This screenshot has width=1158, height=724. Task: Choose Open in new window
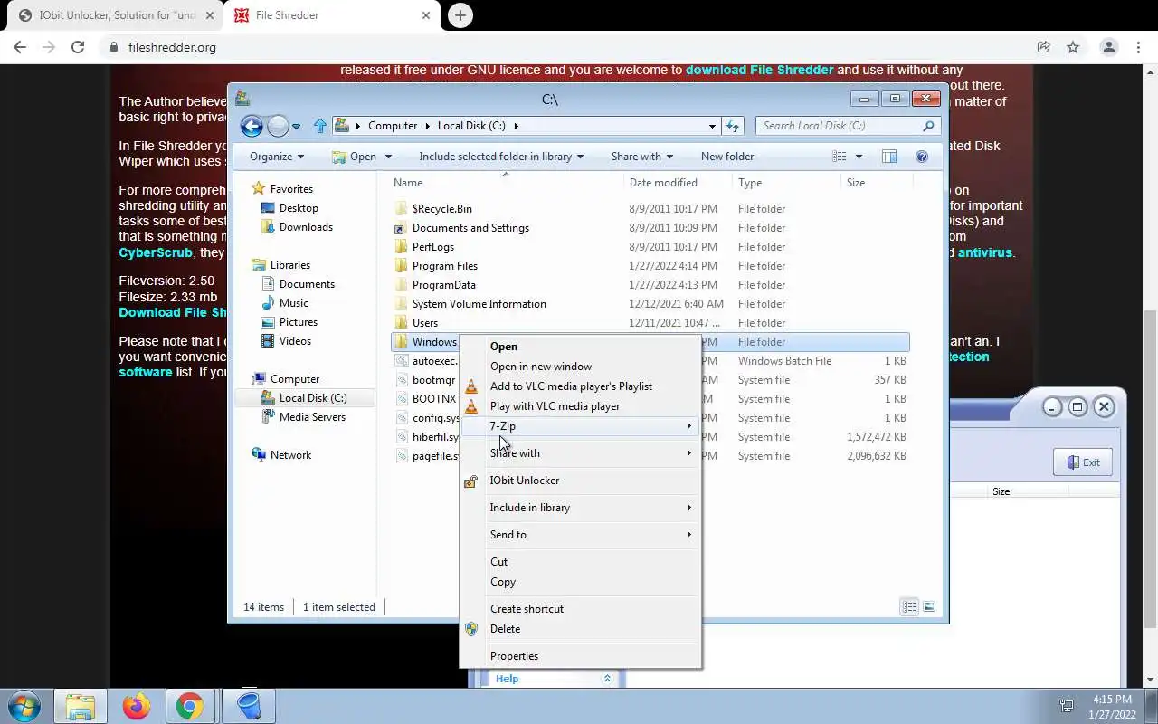(x=580, y=367)
